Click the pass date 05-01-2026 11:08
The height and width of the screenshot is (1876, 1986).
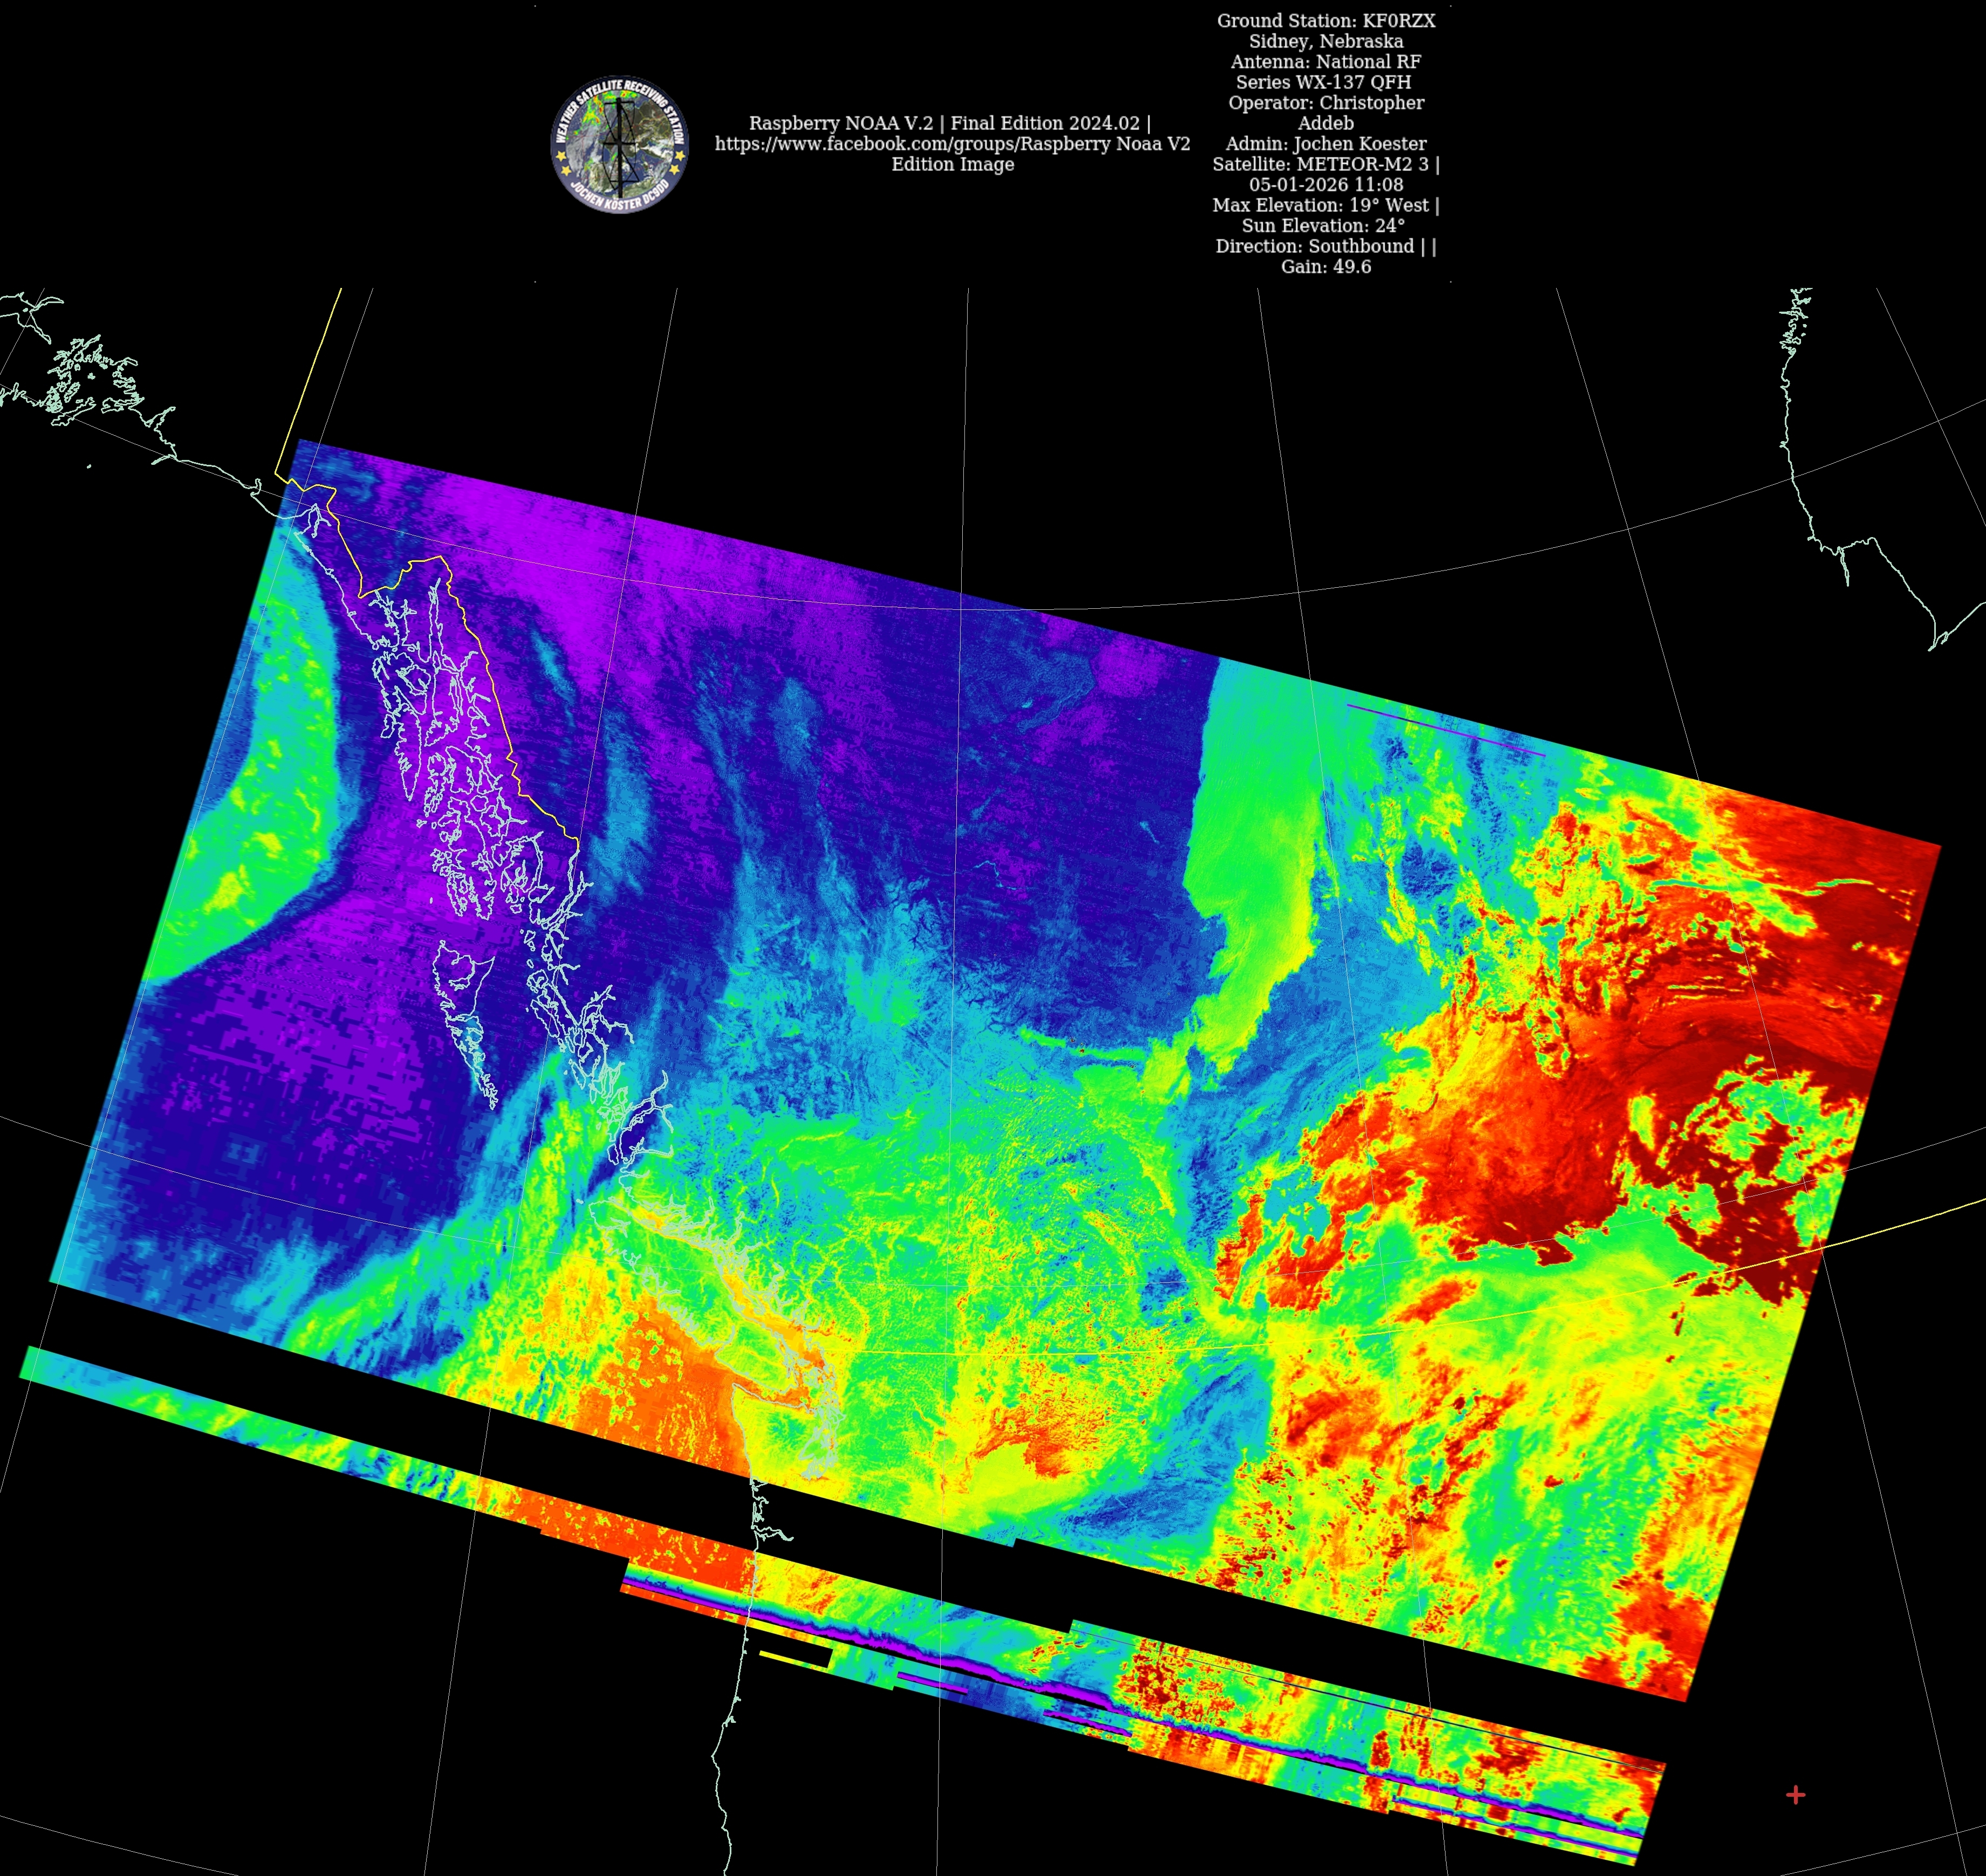click(x=1326, y=185)
